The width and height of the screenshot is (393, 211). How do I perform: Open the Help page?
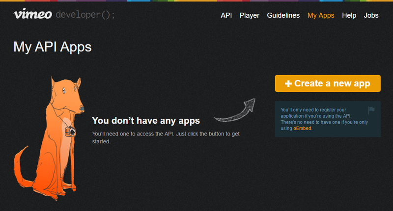tap(349, 16)
